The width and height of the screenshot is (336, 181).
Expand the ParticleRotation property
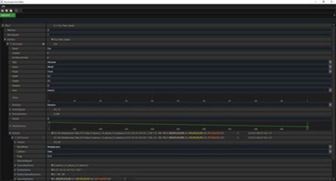pyautogui.click(x=10, y=114)
